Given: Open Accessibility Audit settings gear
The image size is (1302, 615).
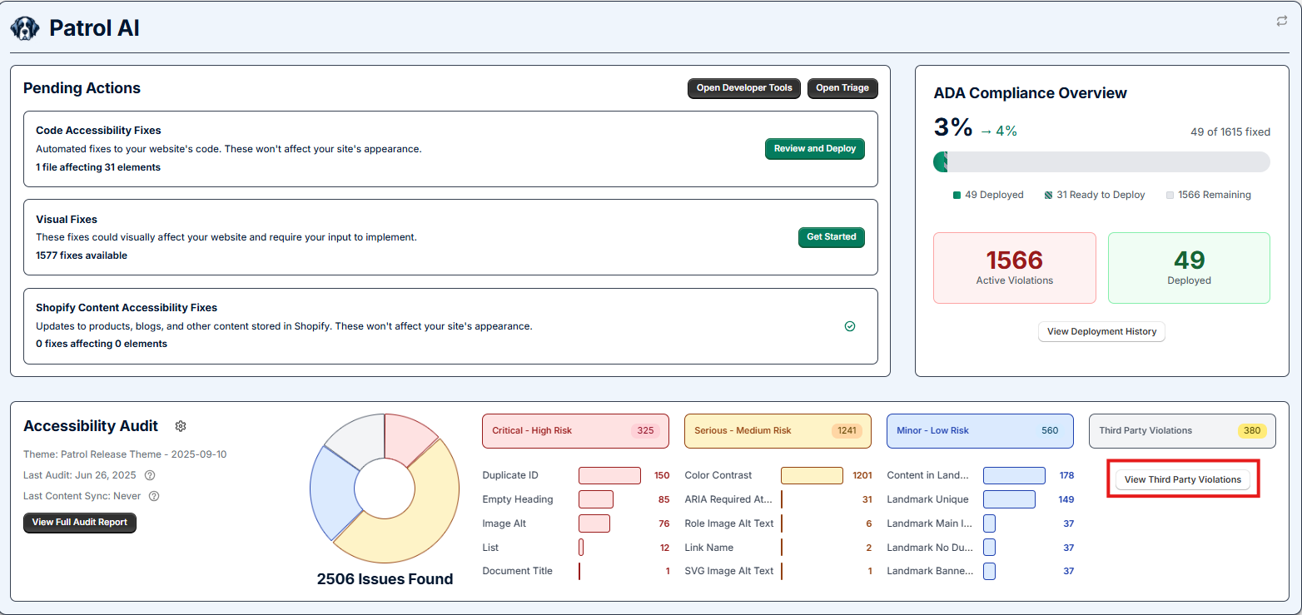Looking at the screenshot, I should [x=181, y=426].
